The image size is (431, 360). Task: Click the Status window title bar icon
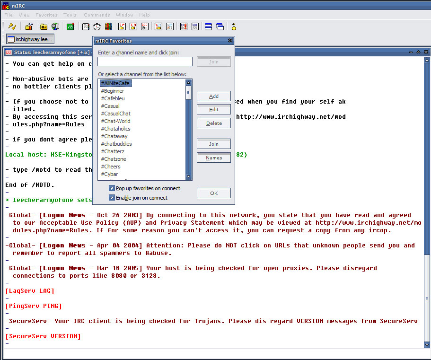(x=9, y=52)
